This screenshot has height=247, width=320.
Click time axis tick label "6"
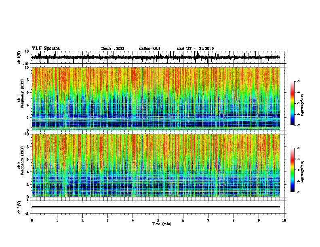(x=183, y=220)
